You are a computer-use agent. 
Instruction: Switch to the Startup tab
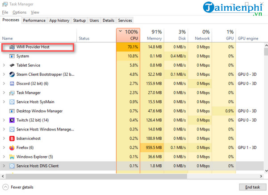[x=80, y=20]
